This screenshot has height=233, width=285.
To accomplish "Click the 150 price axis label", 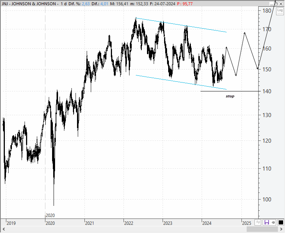I will pyautogui.click(x=267, y=69).
